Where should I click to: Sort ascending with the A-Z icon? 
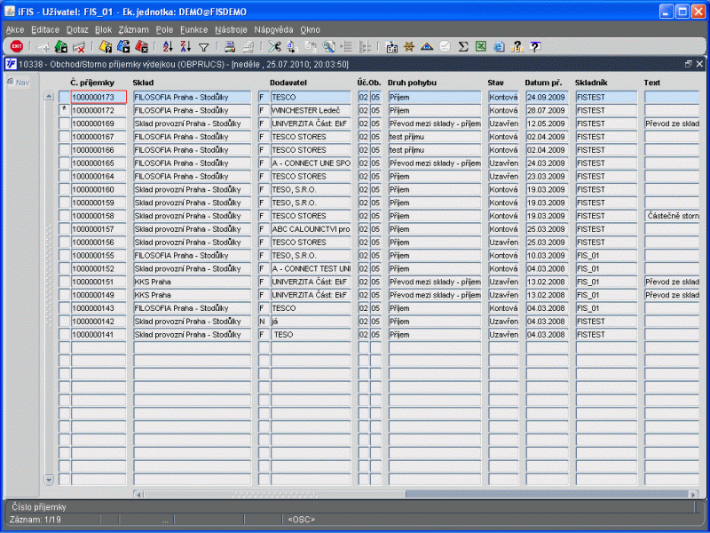click(x=168, y=46)
